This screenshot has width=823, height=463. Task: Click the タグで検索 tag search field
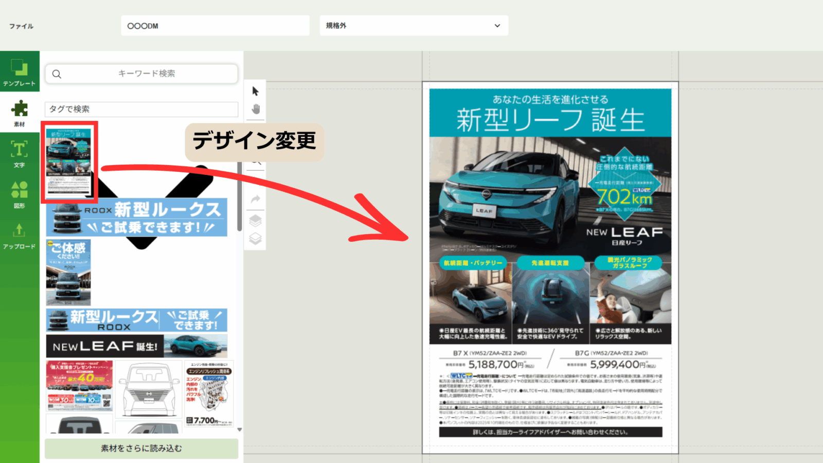(x=141, y=109)
